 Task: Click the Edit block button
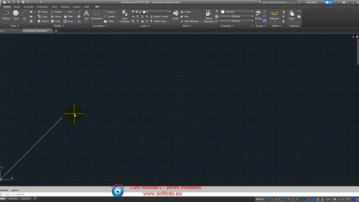[x=185, y=16]
